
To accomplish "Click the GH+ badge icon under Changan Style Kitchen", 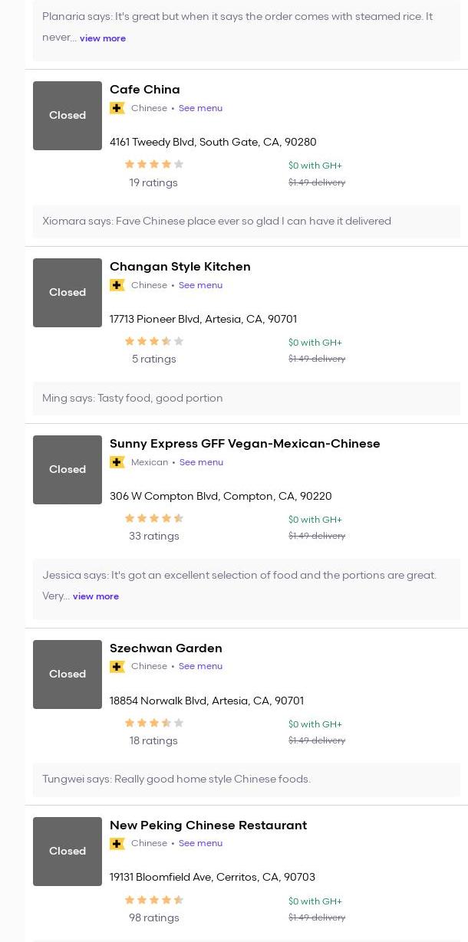I will point(117,285).
